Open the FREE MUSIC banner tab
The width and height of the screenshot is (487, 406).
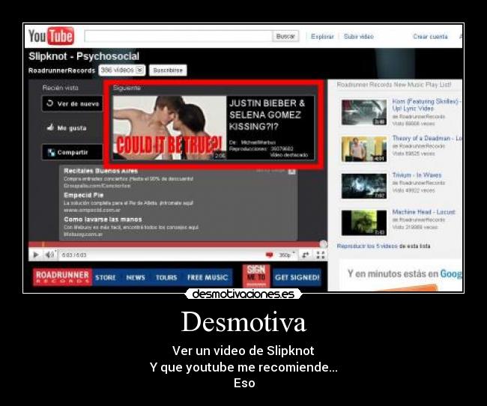pyautogui.click(x=208, y=277)
